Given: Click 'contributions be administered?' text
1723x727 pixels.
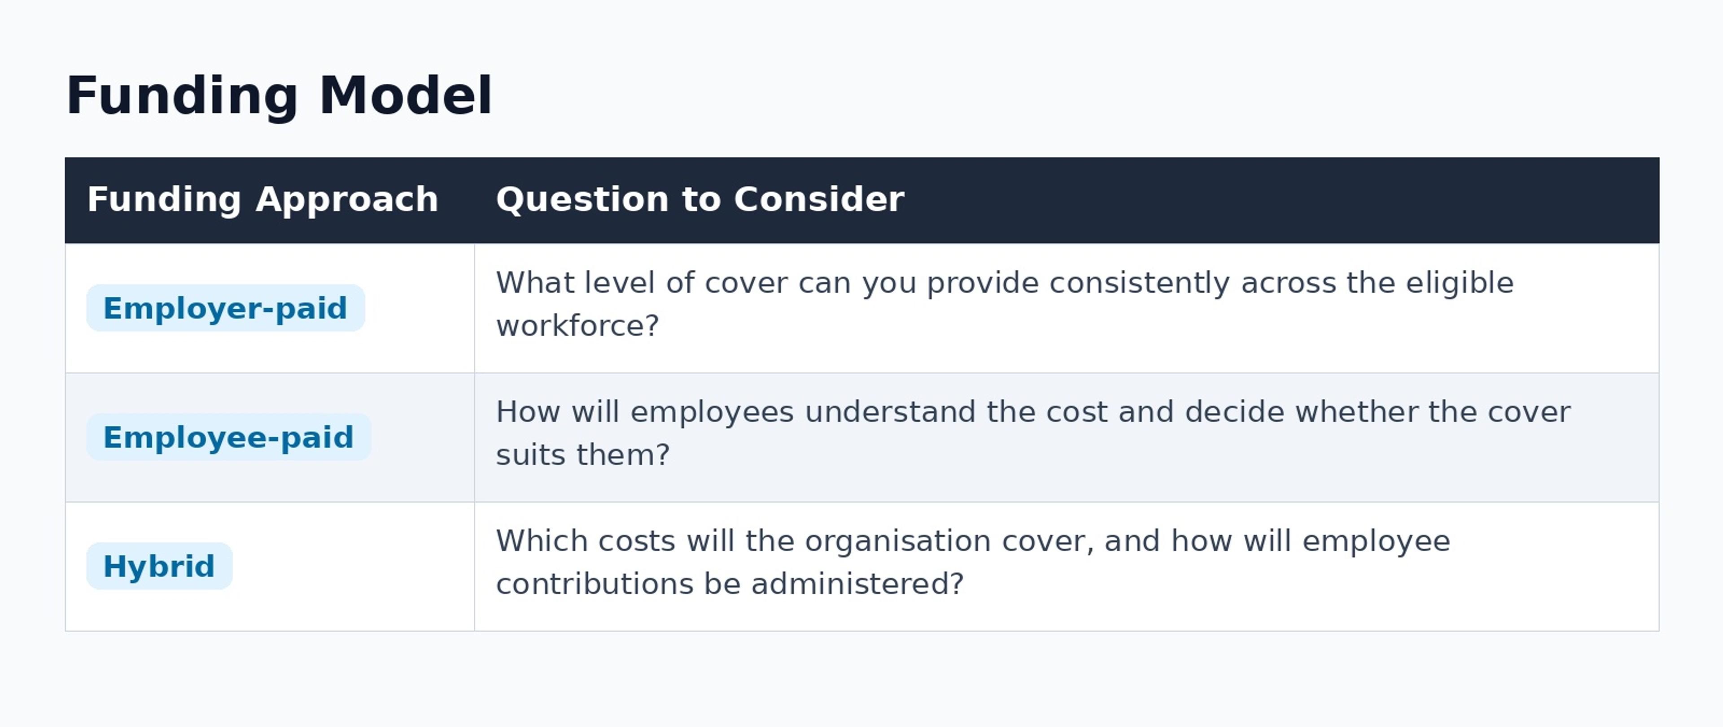Looking at the screenshot, I should point(730,584).
